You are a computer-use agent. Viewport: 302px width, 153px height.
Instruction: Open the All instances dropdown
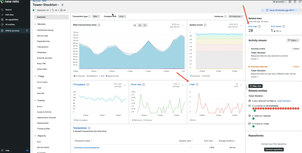pyautogui.click(x=236, y=17)
